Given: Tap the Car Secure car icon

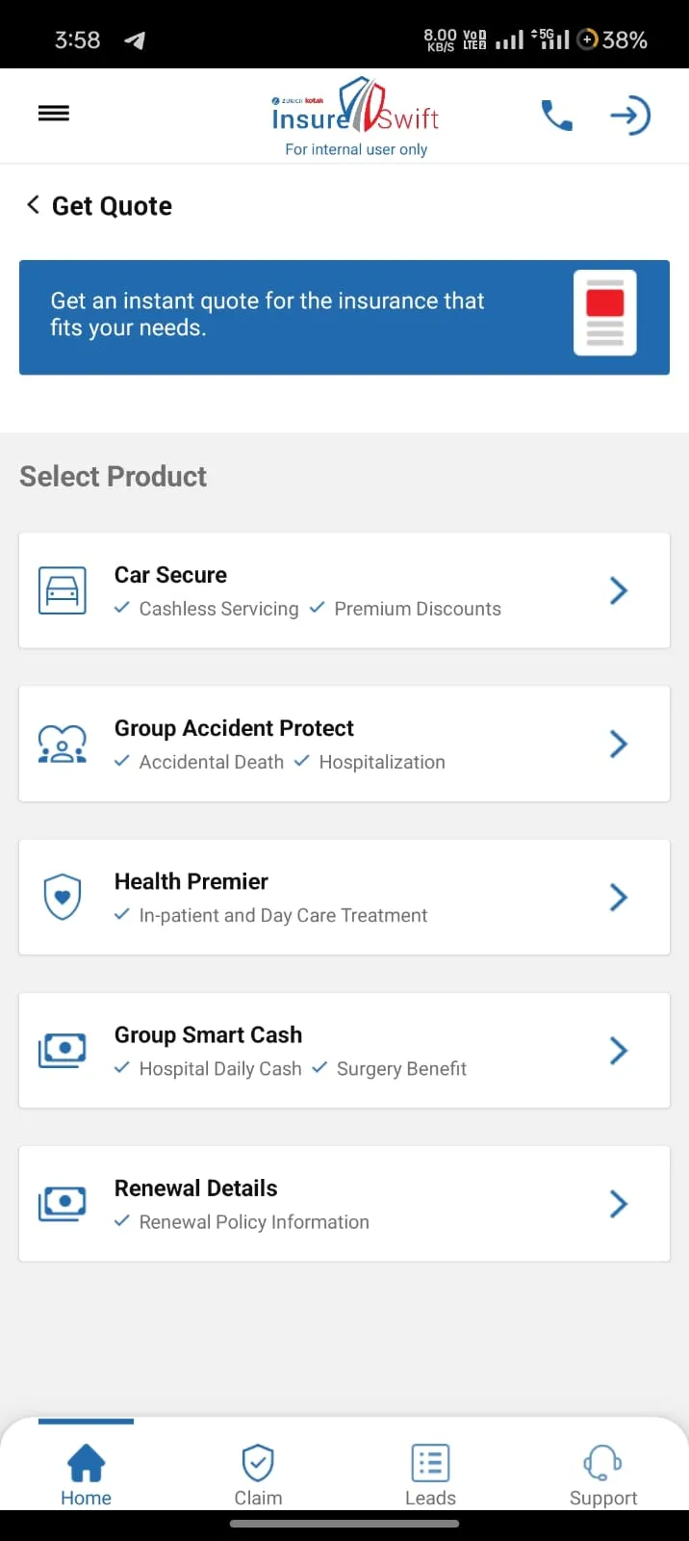Looking at the screenshot, I should [x=63, y=590].
